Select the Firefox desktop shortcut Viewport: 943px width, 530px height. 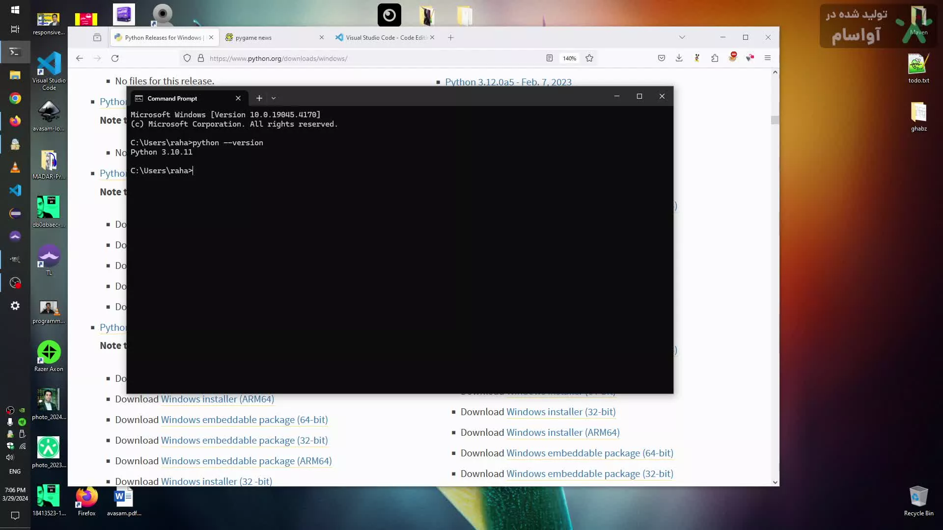tap(86, 501)
